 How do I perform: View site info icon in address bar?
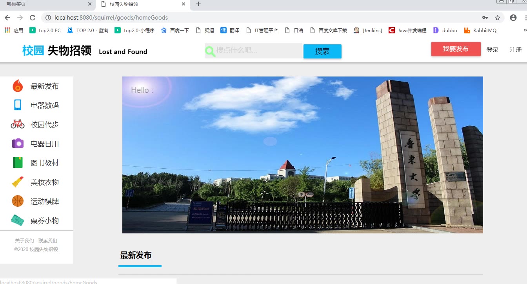coord(48,18)
